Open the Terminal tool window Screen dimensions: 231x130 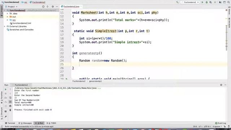pyautogui.click(x=10, y=123)
